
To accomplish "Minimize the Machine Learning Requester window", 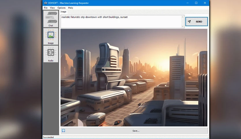I will [187, 3].
